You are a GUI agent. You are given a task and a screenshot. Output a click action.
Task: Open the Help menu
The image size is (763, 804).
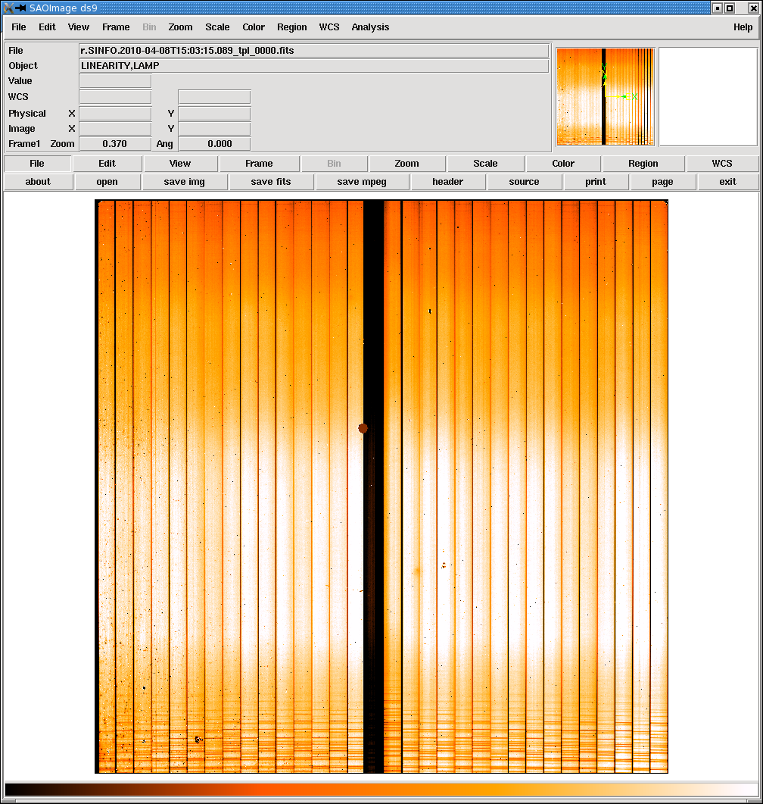(743, 27)
